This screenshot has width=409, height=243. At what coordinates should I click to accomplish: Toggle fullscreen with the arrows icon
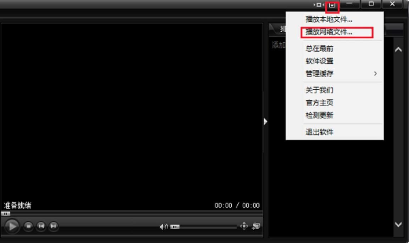tap(244, 226)
